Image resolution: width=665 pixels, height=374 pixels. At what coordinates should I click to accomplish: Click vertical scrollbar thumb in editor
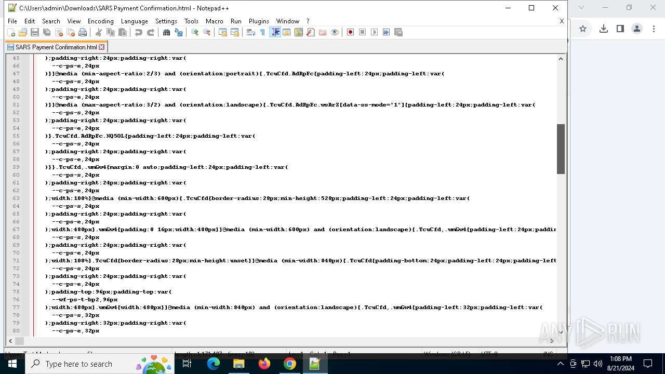pos(561,149)
